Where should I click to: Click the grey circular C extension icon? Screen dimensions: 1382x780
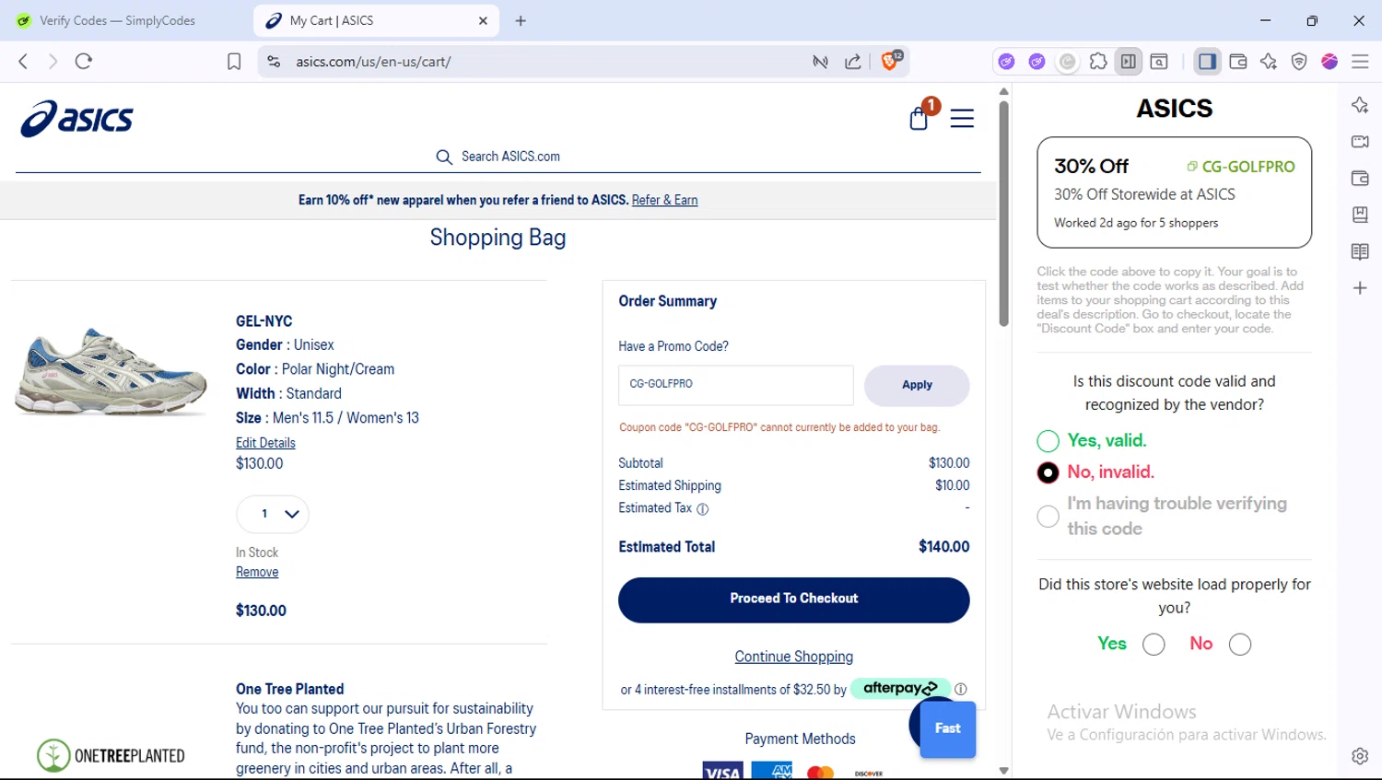1067,62
